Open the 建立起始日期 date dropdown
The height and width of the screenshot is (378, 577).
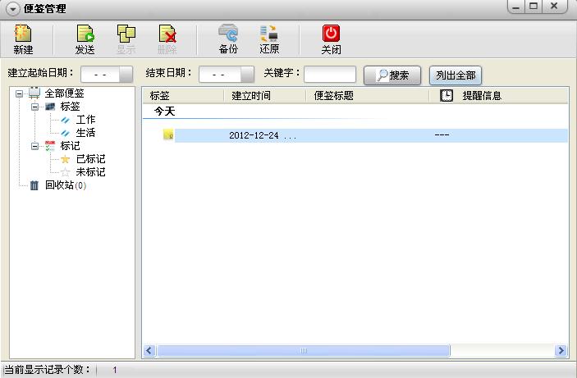[x=126, y=75]
